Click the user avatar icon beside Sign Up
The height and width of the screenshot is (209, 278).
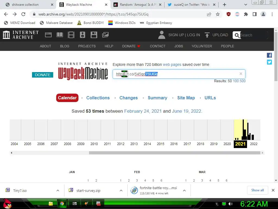(x=162, y=35)
